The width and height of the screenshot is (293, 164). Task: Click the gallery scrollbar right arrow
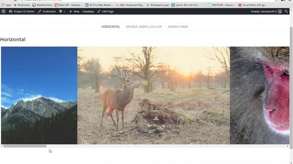point(288,146)
